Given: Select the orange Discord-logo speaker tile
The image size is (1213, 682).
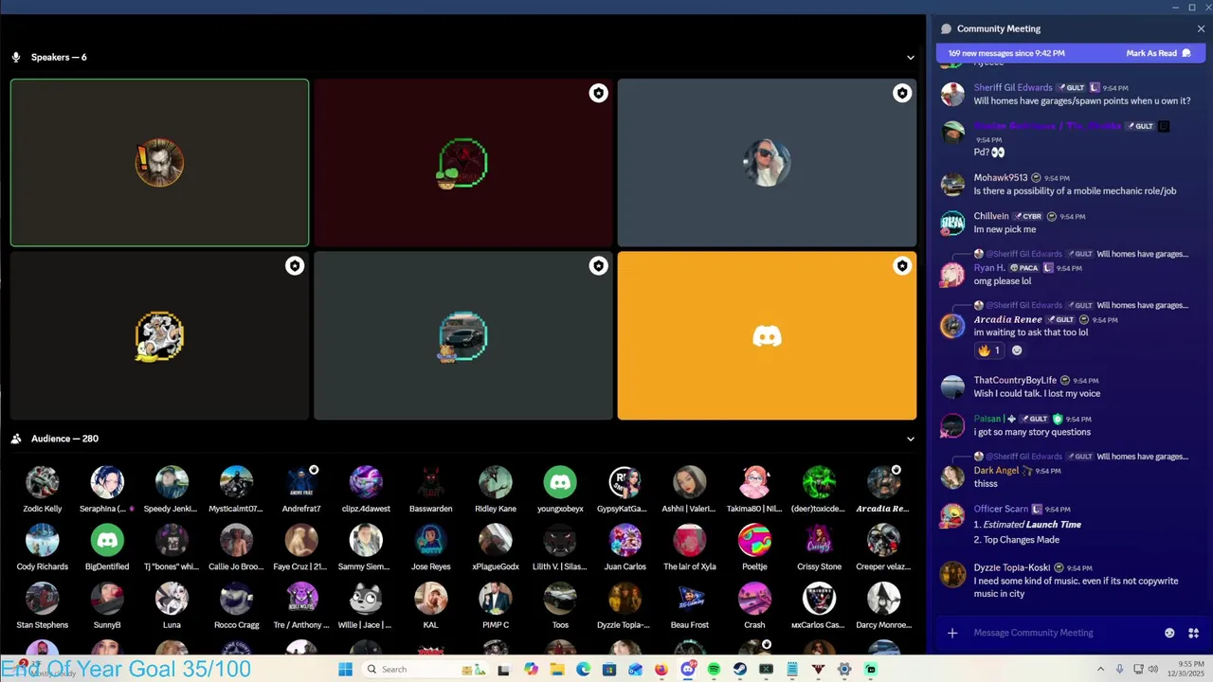Looking at the screenshot, I should 767,335.
